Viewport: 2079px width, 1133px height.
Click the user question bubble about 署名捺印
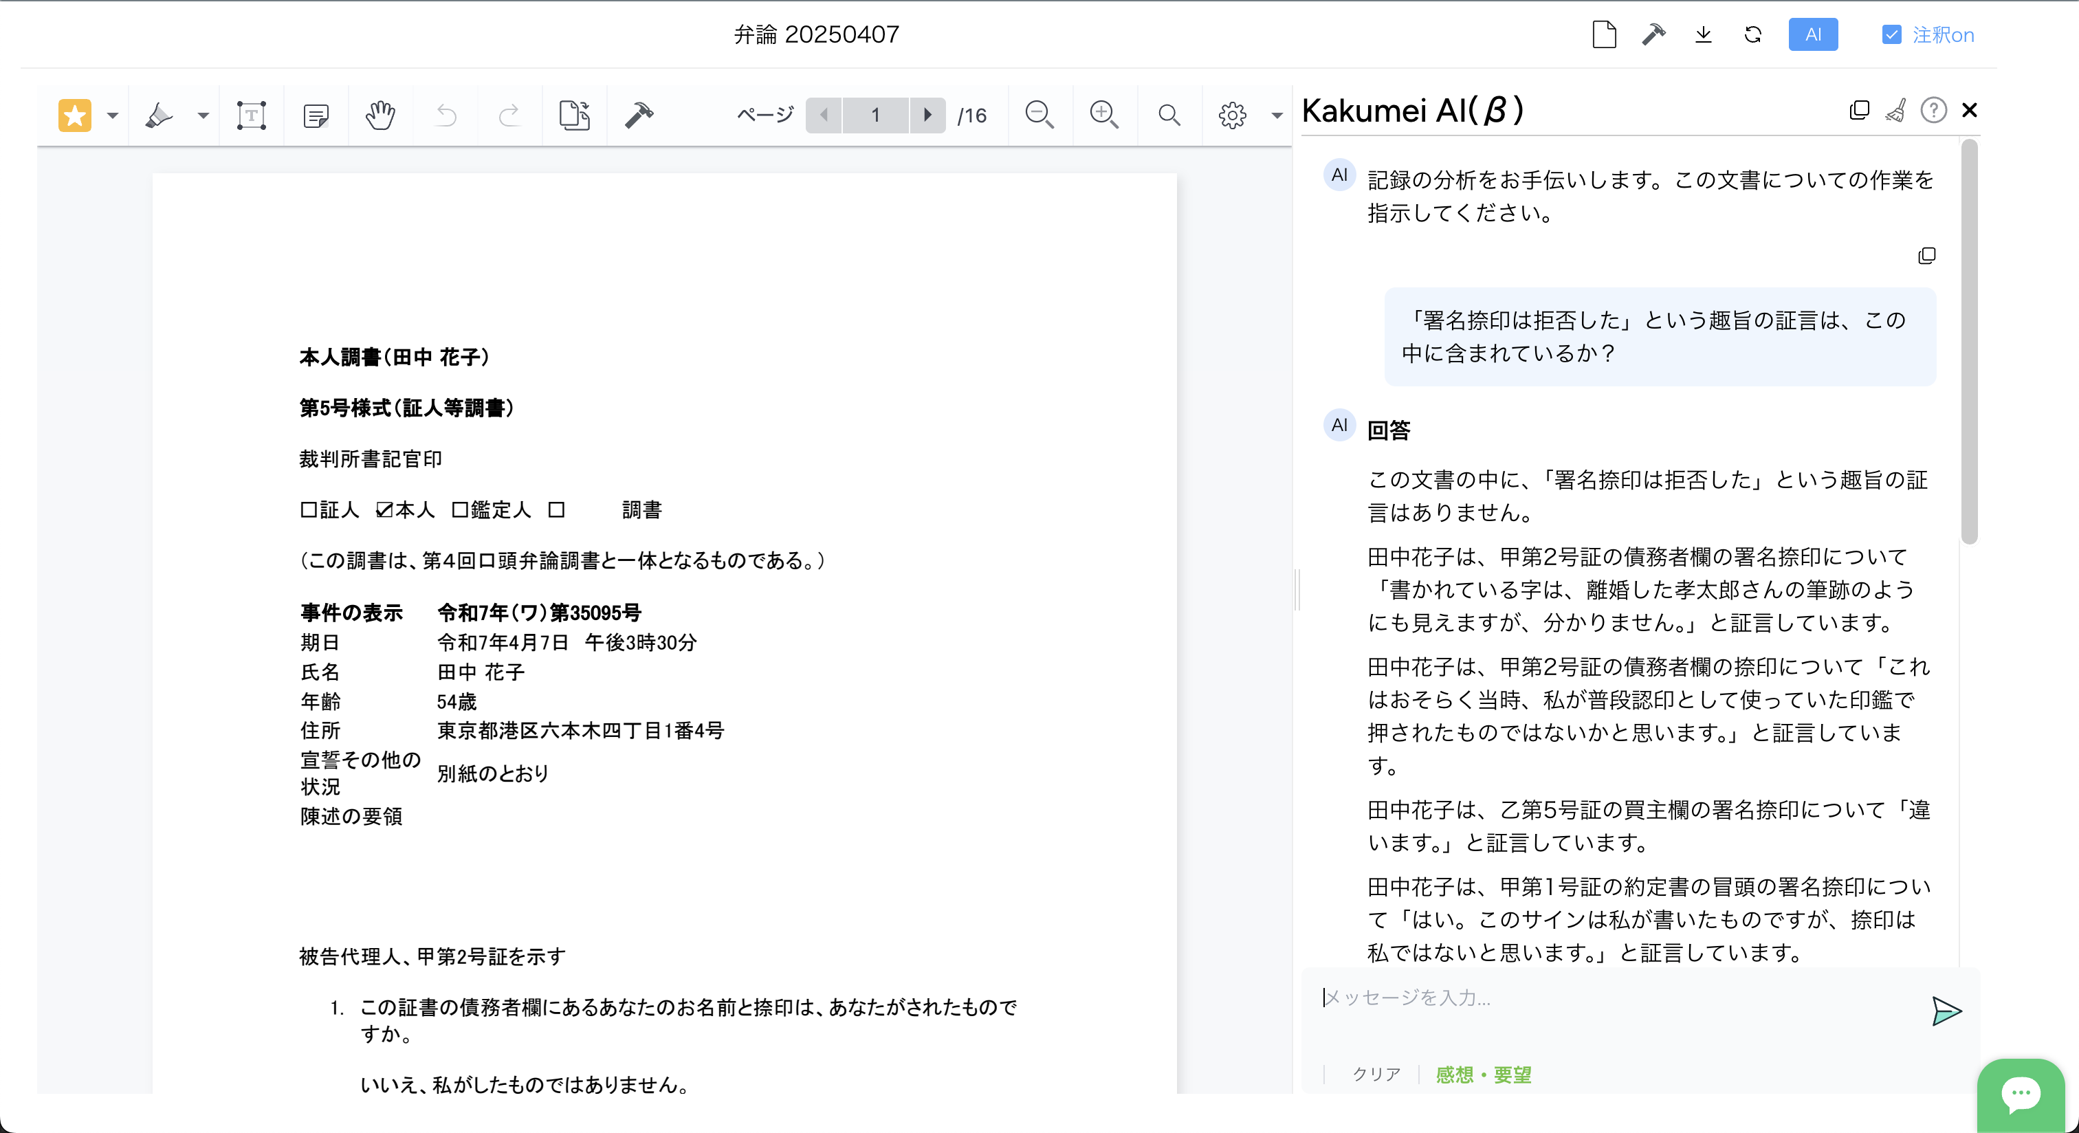[x=1660, y=336]
